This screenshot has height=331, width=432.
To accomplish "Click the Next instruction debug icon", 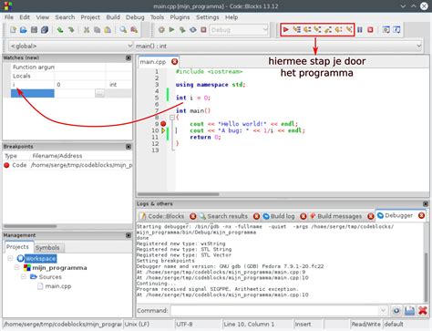I will 338,30.
